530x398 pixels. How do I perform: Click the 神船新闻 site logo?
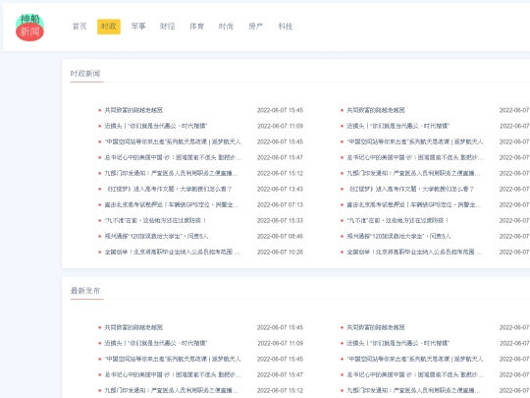29,28
